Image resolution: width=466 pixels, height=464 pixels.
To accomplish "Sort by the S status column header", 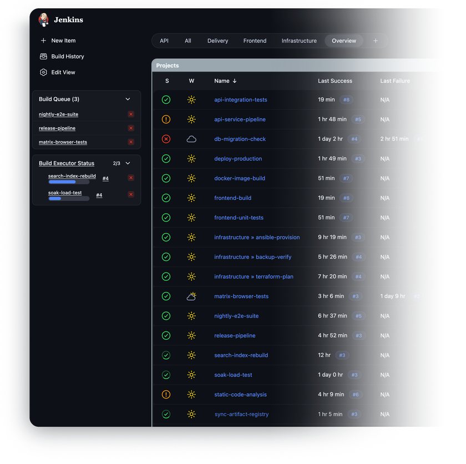I will [167, 81].
